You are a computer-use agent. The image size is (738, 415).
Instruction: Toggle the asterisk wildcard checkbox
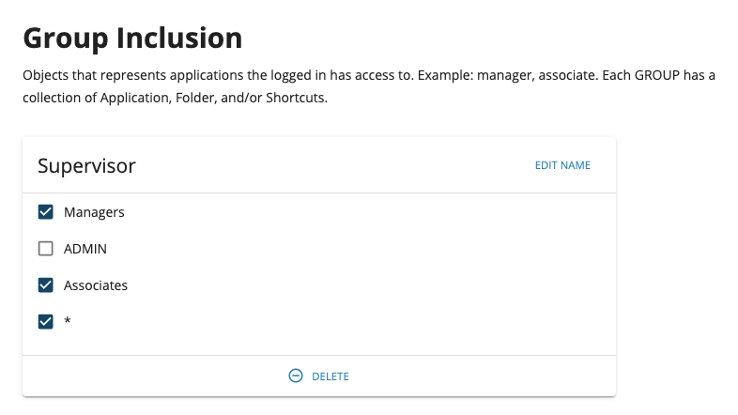click(x=46, y=322)
